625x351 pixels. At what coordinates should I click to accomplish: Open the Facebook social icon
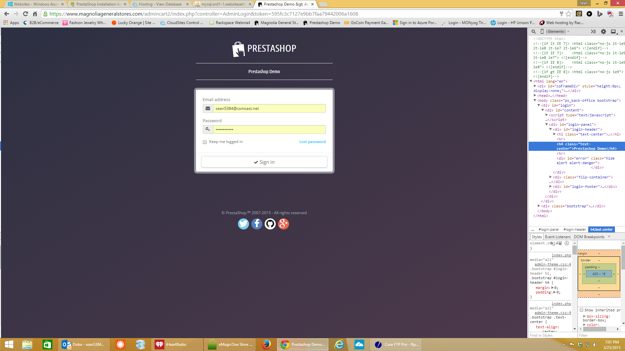[x=257, y=224]
